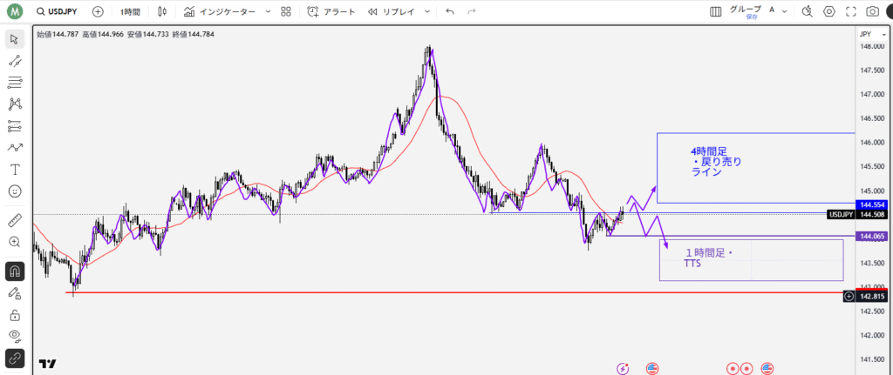Expand the indicators favorites dropdown arrow
The width and height of the screenshot is (893, 375).
tap(269, 11)
